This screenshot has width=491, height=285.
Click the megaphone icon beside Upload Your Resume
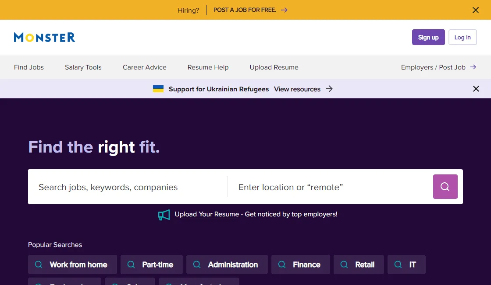(x=164, y=215)
